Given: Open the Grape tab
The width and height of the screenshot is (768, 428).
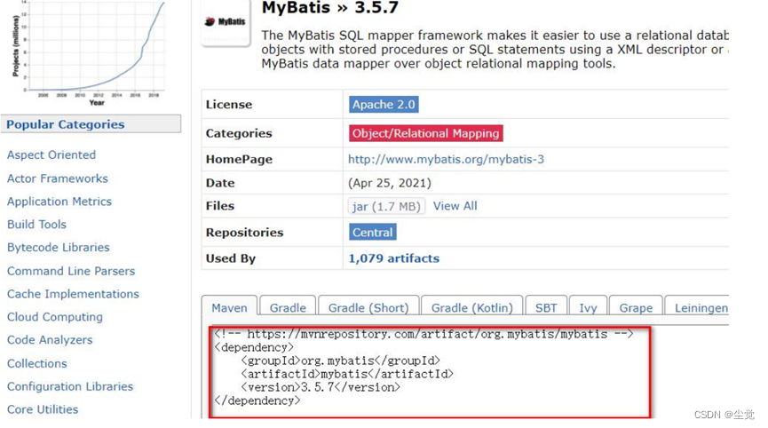Looking at the screenshot, I should pos(636,307).
